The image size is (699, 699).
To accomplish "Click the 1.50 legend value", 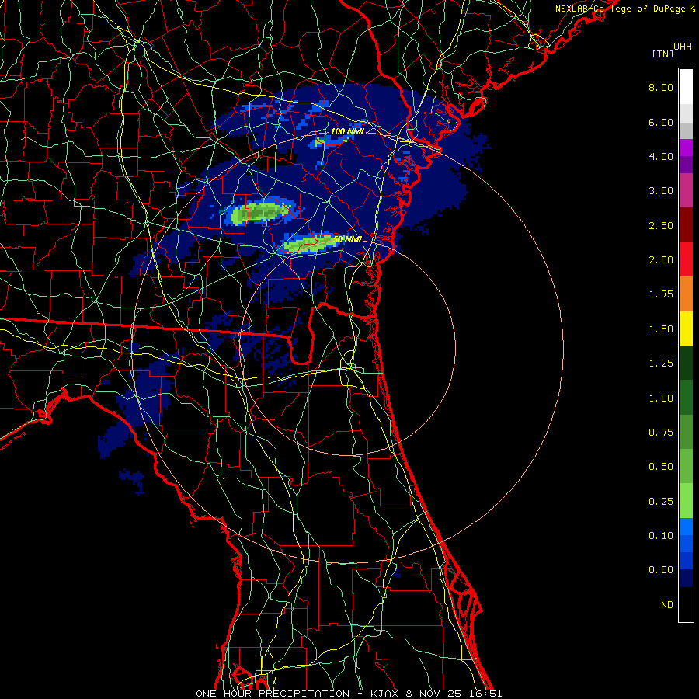I will [x=661, y=329].
